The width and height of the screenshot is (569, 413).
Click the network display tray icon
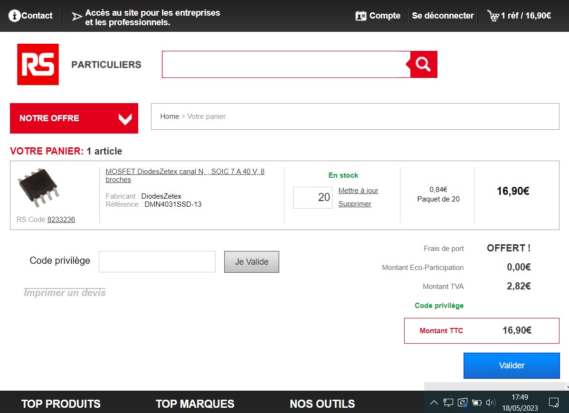(x=448, y=402)
